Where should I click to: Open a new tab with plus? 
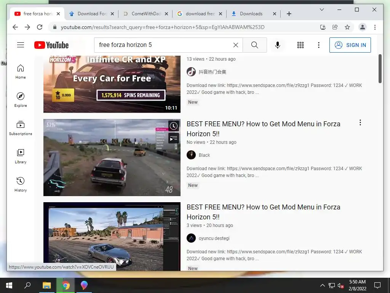(x=289, y=14)
